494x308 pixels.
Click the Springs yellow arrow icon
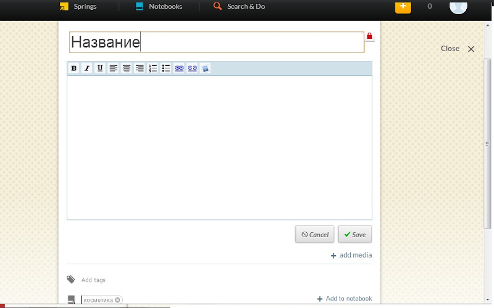(64, 6)
